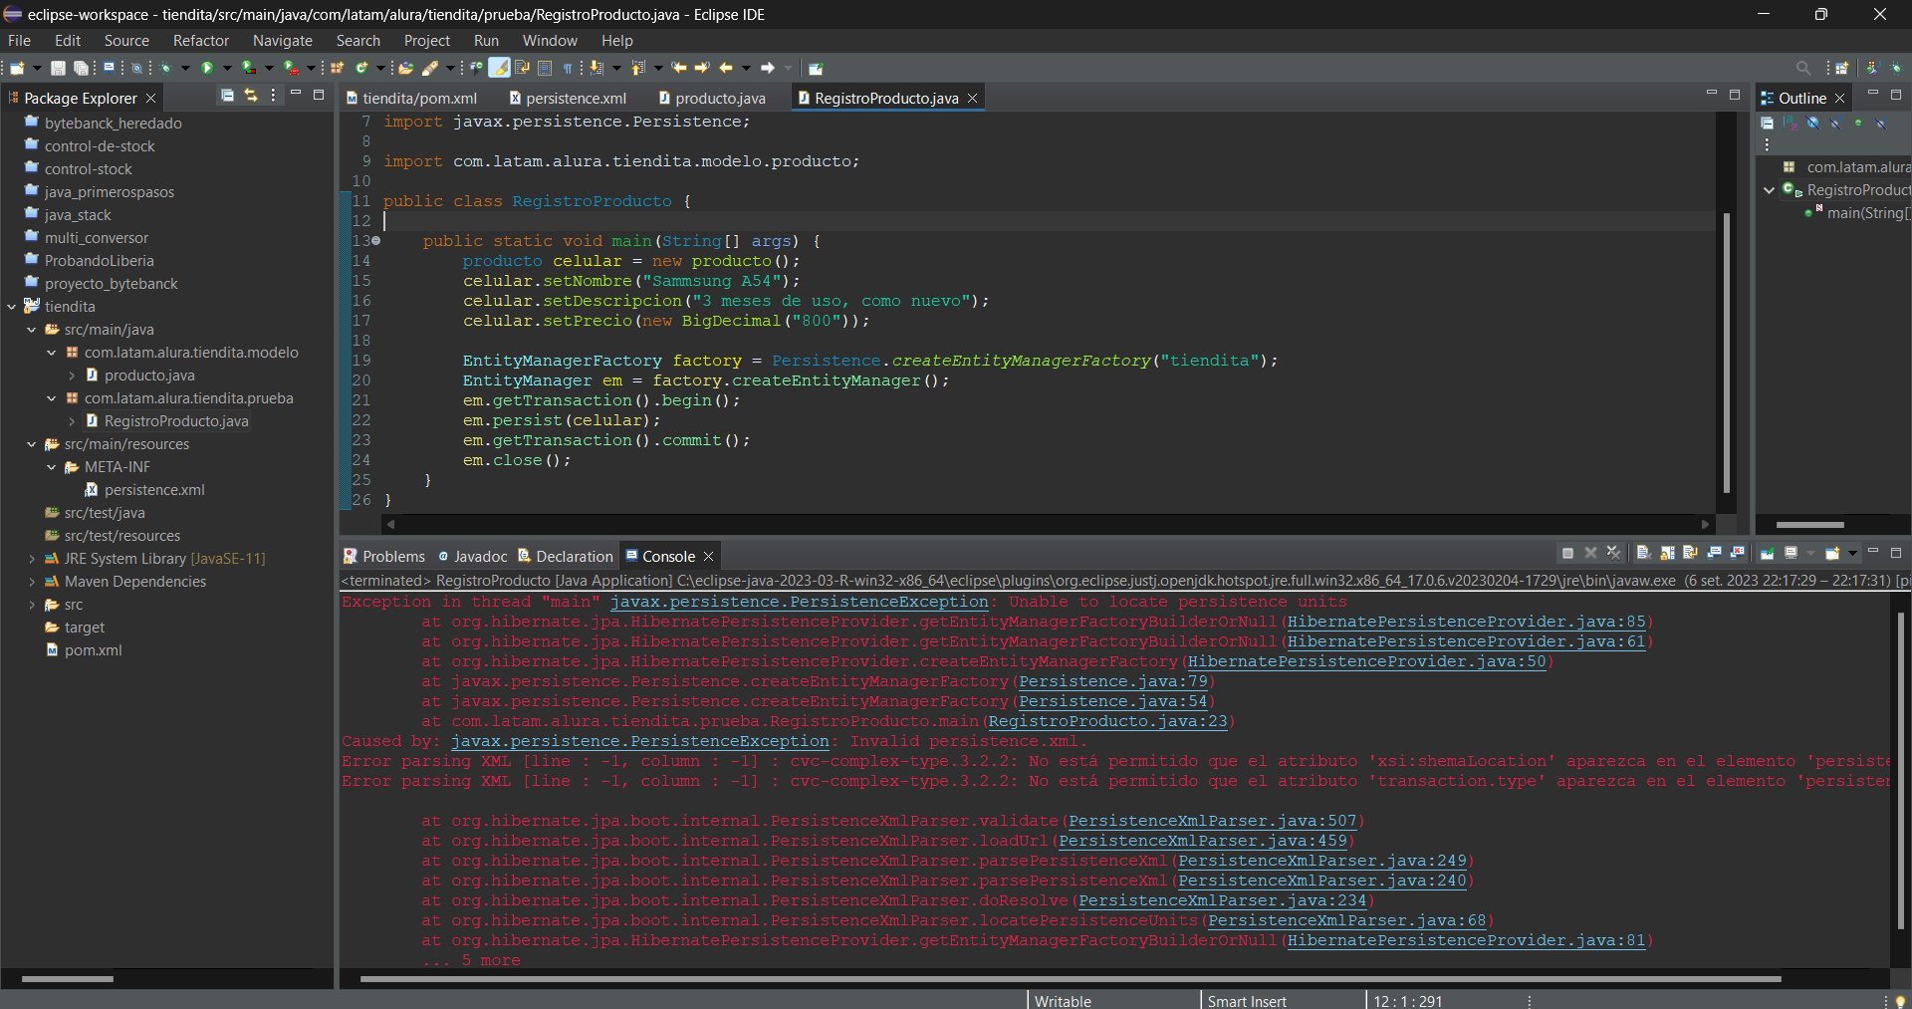Toggle Show Whitespace Characters
Viewport: 1912px width, 1009px height.
[568, 68]
